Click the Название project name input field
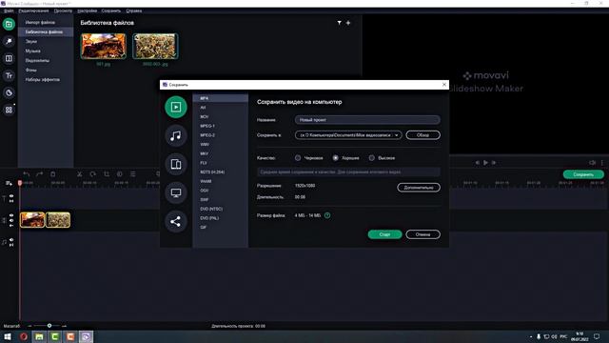609x343 pixels. coord(367,120)
